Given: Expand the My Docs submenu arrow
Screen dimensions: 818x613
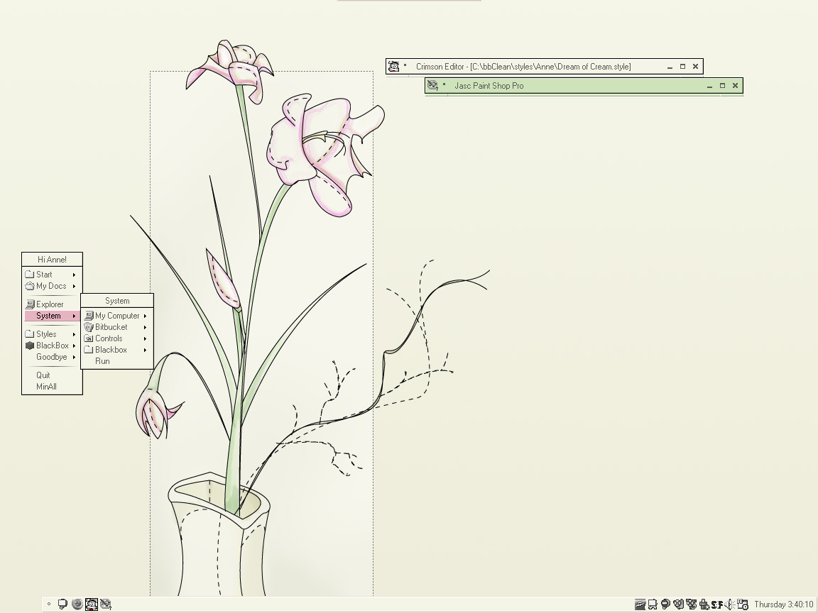Looking at the screenshot, I should (74, 286).
